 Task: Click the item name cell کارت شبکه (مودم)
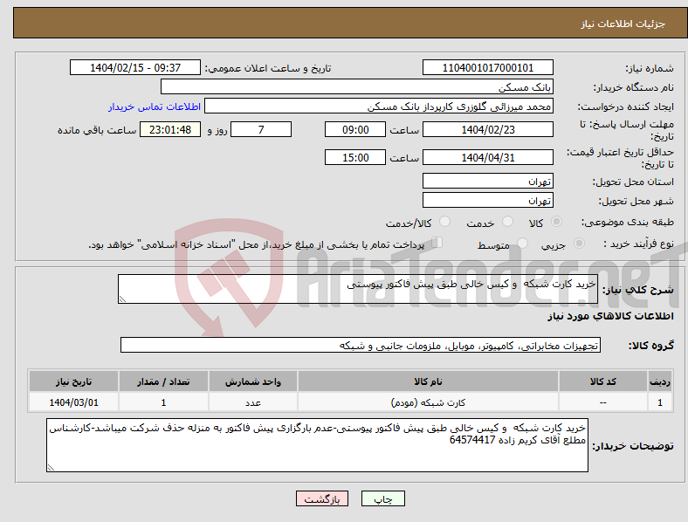point(428,402)
